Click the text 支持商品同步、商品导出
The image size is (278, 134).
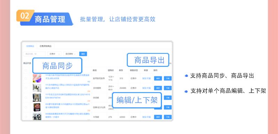(x=222, y=76)
